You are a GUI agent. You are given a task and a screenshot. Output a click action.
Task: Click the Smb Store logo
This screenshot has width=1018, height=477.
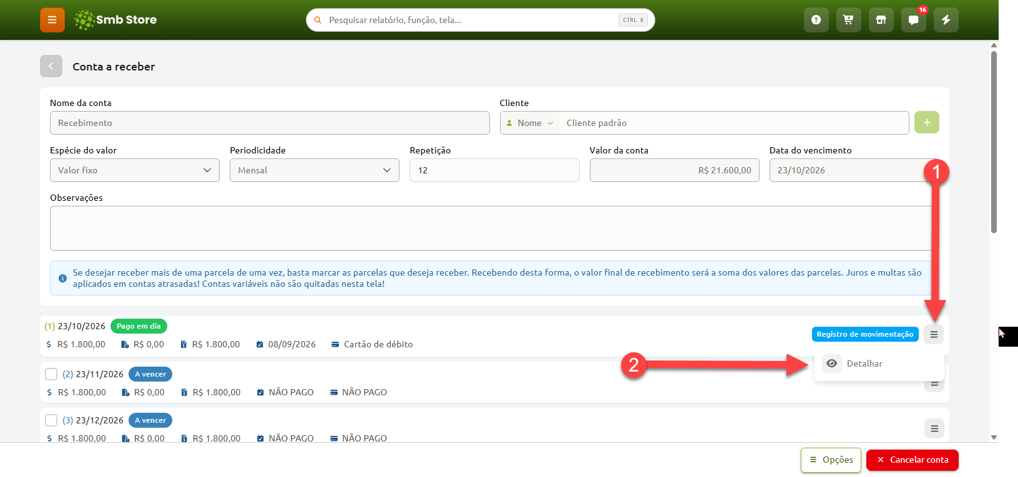coord(115,20)
